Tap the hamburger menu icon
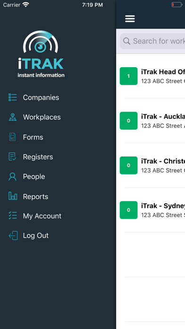 point(130,19)
